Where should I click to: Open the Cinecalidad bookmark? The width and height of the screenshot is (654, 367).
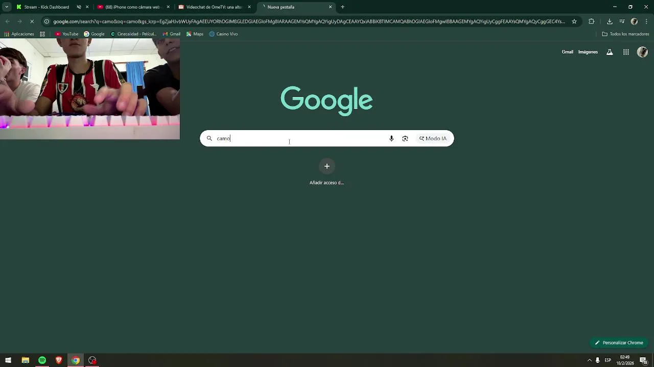(x=133, y=34)
